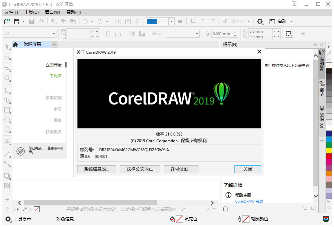Select the Crop tool
The height and width of the screenshot is (227, 334).
point(7,68)
